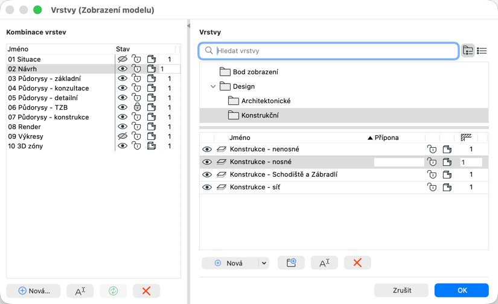Screen dimensions: 498x304
Task: Create a new layer folder
Action: [x=291, y=263]
